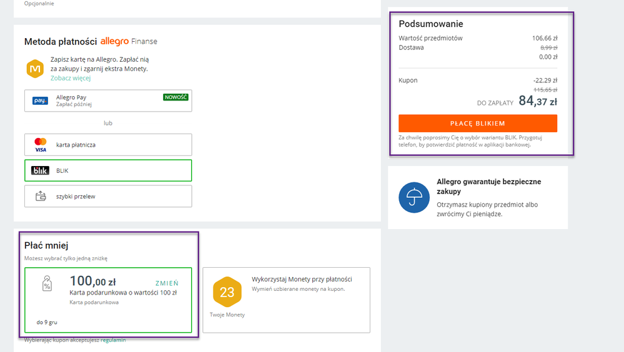This screenshot has width=624, height=352.
Task: Click the crossed-out 115,65 zł price
Action: click(x=545, y=90)
